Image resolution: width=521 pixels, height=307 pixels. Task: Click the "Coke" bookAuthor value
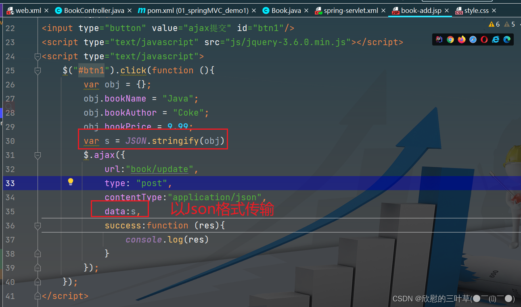[x=188, y=113]
